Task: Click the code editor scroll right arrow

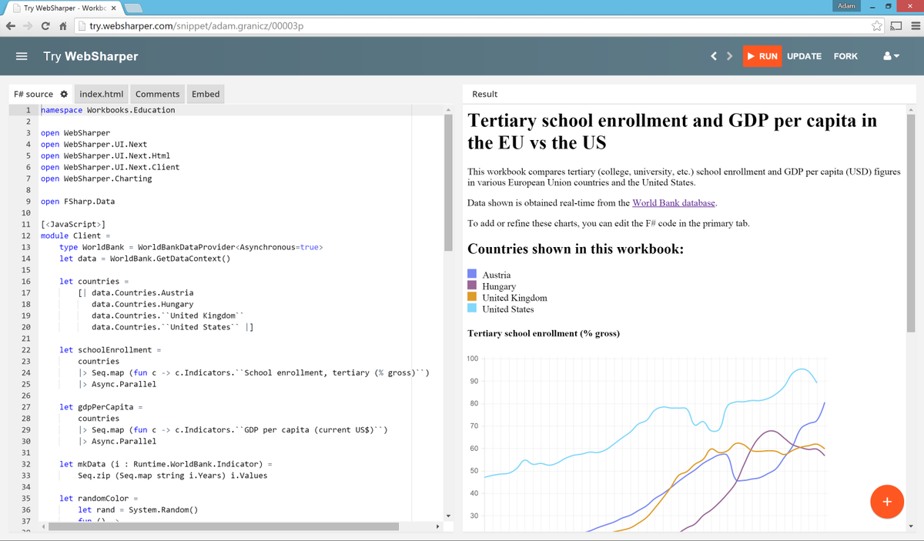Action: coord(437,526)
